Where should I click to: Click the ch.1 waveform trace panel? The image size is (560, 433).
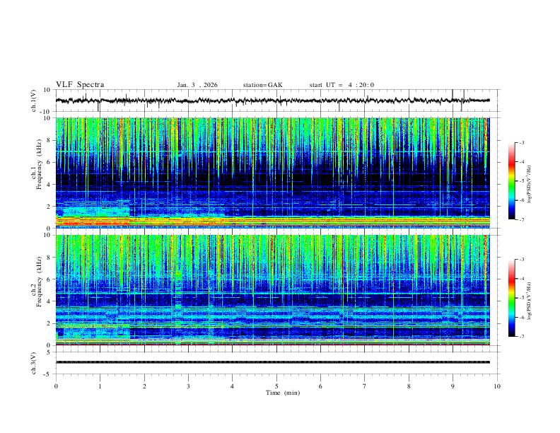click(276, 100)
